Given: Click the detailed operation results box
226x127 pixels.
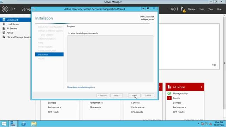Looking at the screenshot, I should coord(110,59).
